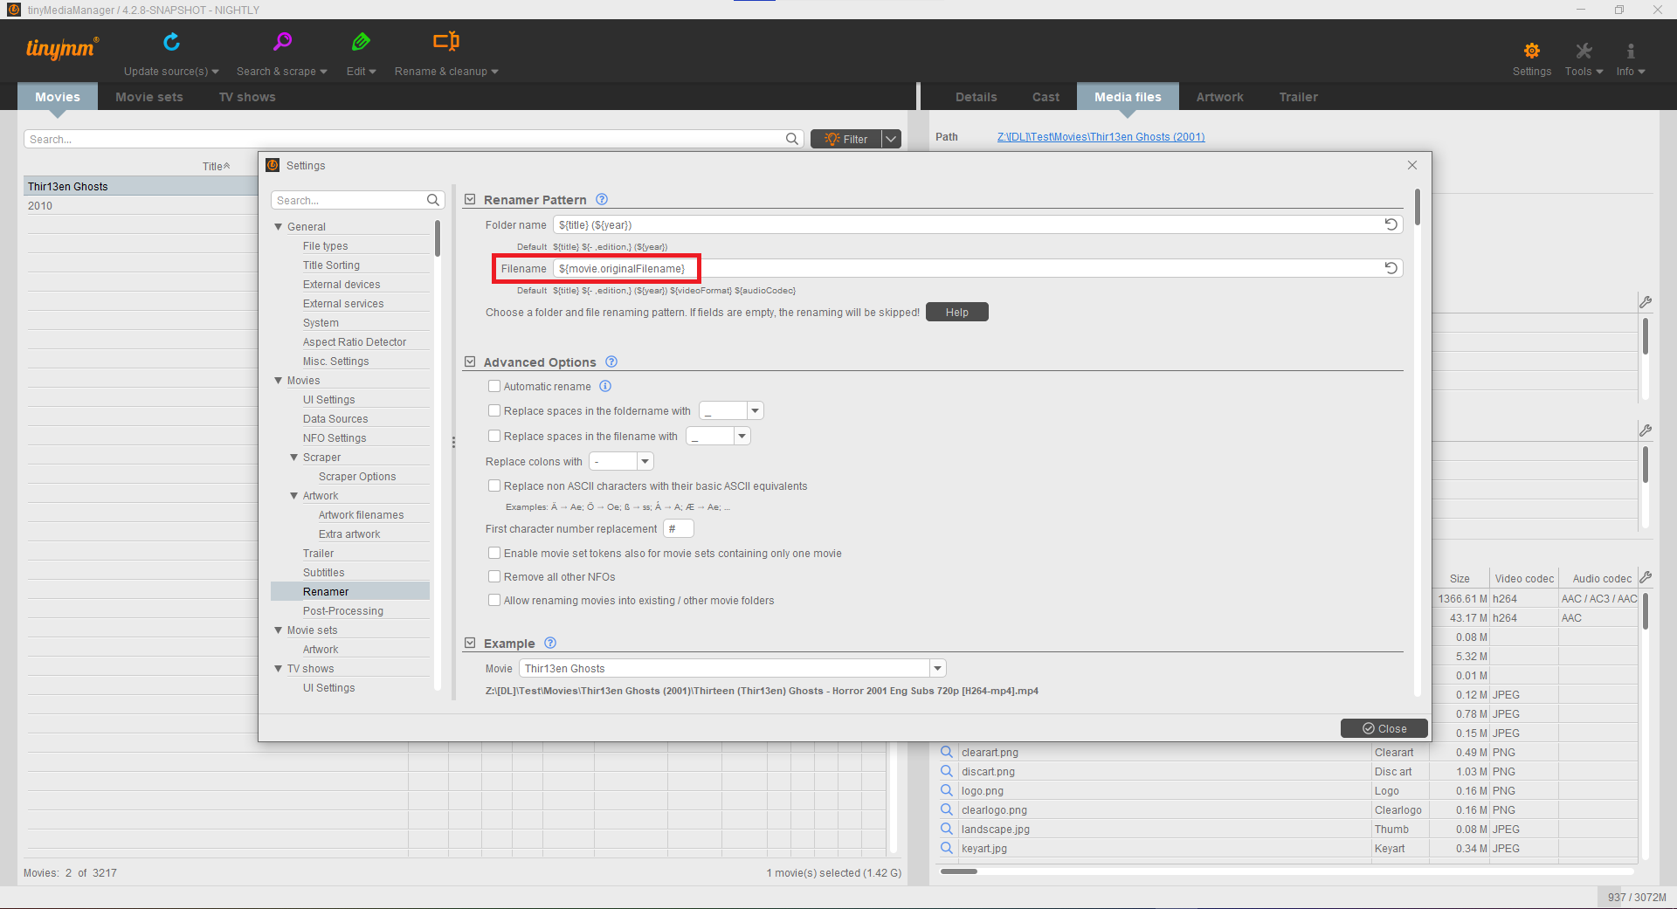Image resolution: width=1677 pixels, height=909 pixels.
Task: Enable Remove all other NFOs
Action: pos(494,575)
